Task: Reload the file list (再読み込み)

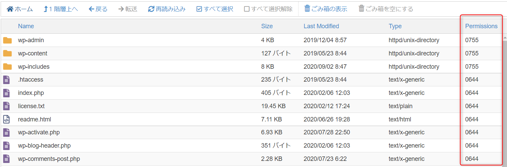Action: (151, 9)
